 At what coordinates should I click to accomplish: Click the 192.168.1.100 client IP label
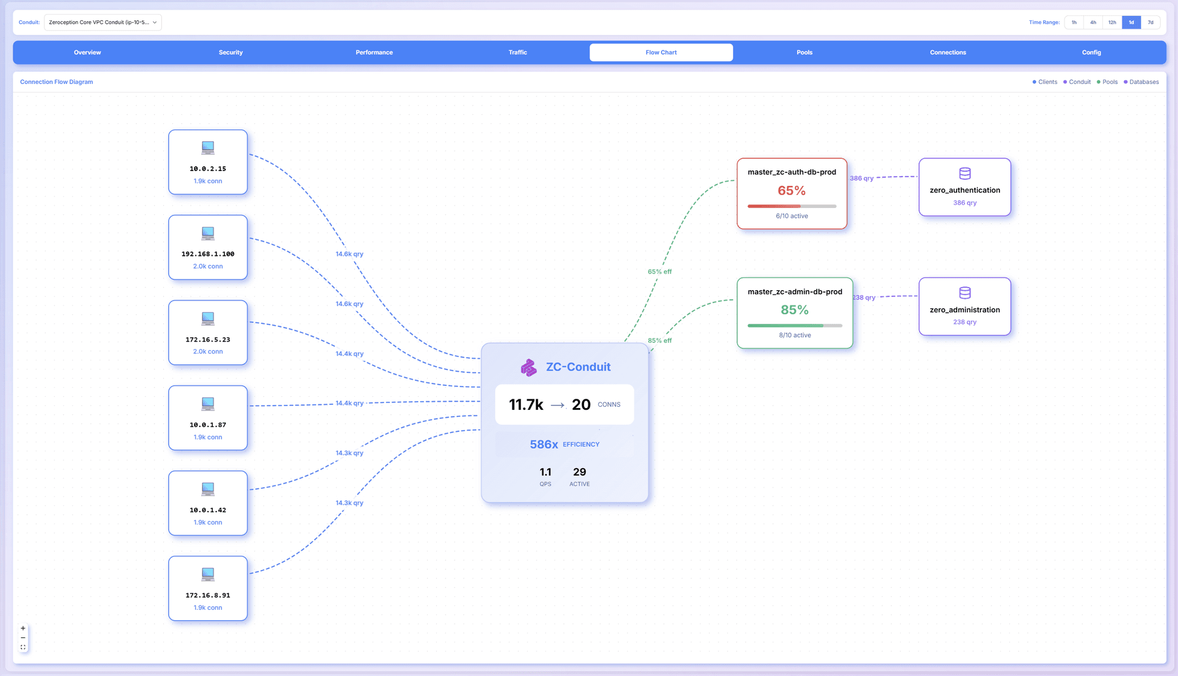(208, 254)
